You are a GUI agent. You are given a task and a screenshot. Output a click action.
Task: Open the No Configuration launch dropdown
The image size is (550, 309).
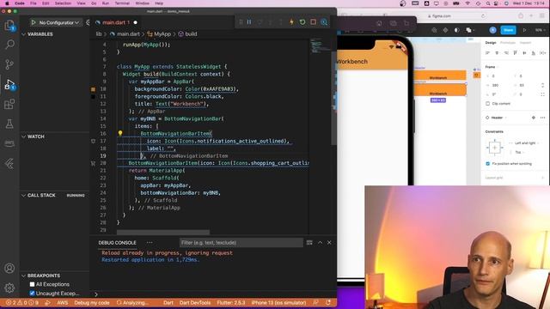point(59,22)
